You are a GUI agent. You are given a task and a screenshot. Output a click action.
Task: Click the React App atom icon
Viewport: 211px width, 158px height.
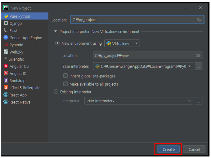(6, 95)
